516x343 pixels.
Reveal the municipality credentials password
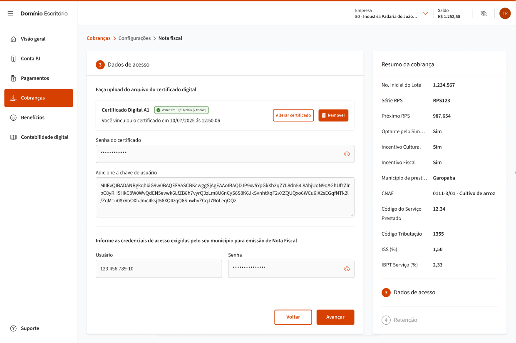pos(347,269)
